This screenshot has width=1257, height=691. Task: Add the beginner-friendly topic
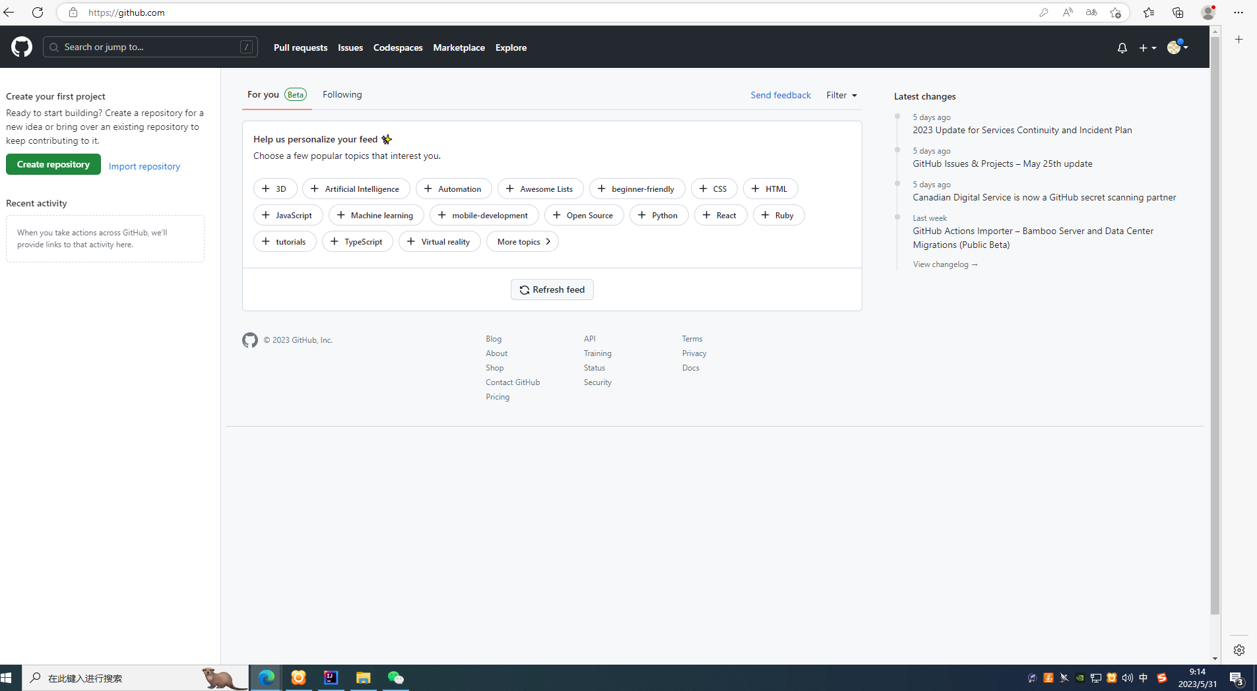coord(637,189)
